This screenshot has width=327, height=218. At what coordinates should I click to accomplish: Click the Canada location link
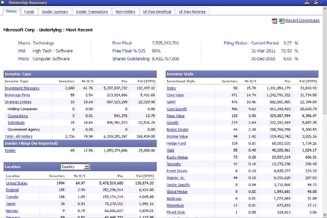pos(12,197)
